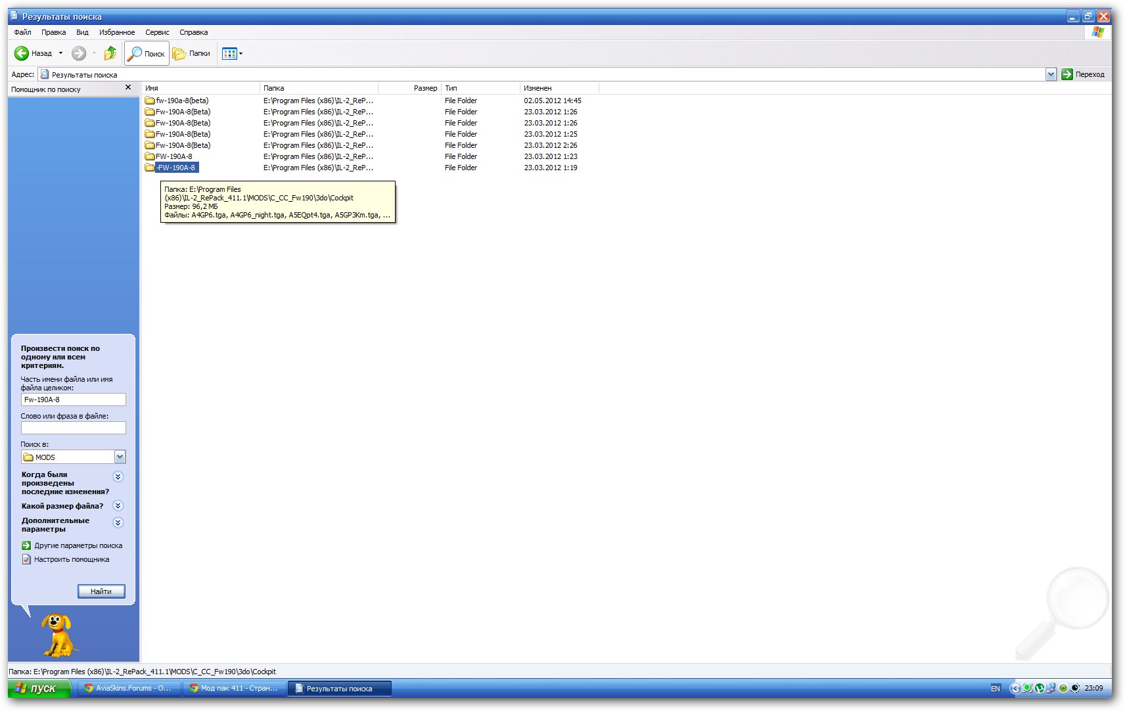Switch to the AviaSkins.Forums Chrome taskbar window
The height and width of the screenshot is (711, 1125).
click(x=129, y=688)
